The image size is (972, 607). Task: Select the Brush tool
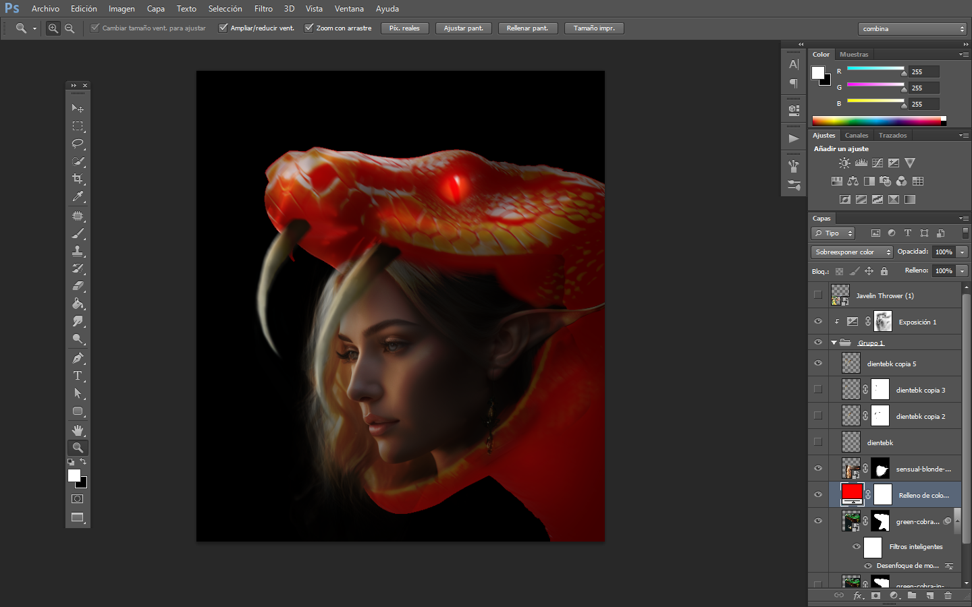click(x=78, y=233)
